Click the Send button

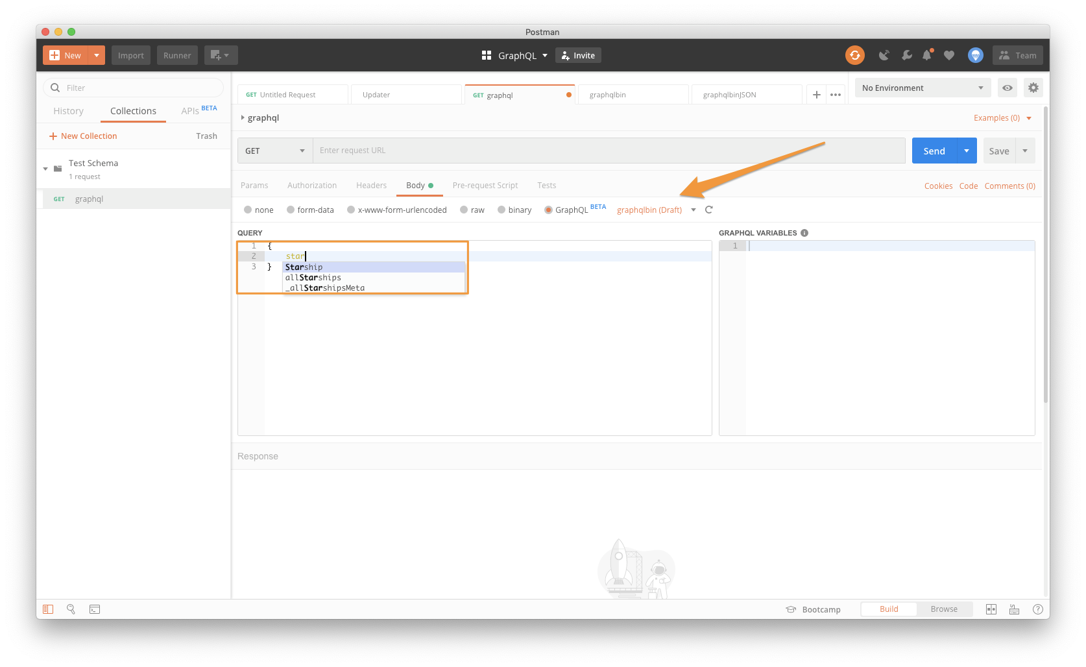[x=933, y=150]
